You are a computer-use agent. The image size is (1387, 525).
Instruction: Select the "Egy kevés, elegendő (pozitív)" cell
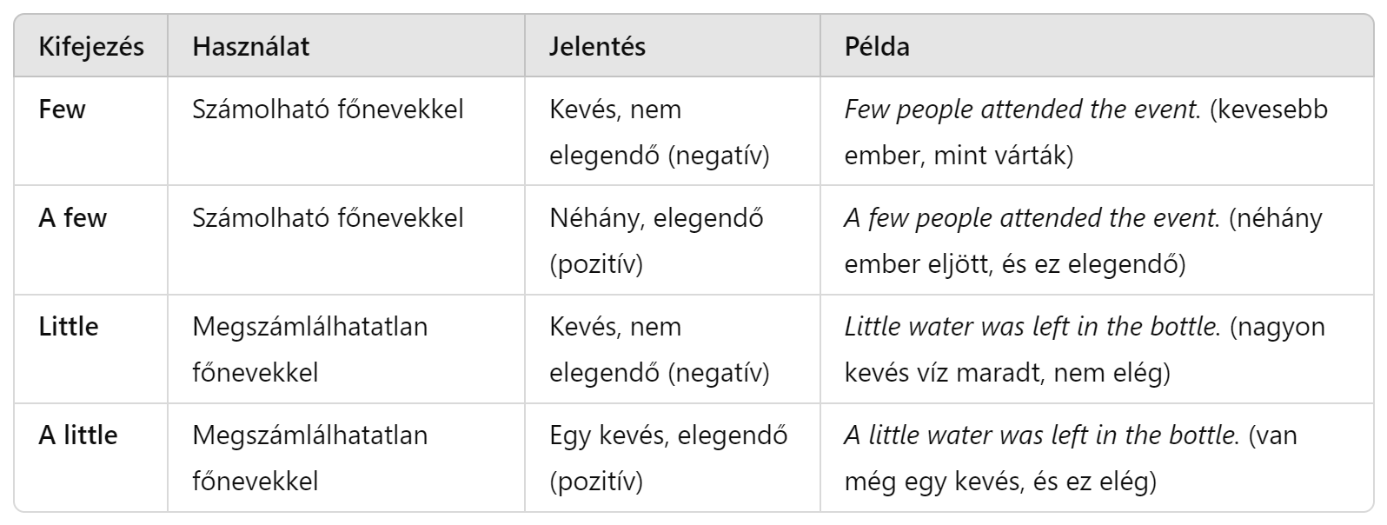coord(668,457)
